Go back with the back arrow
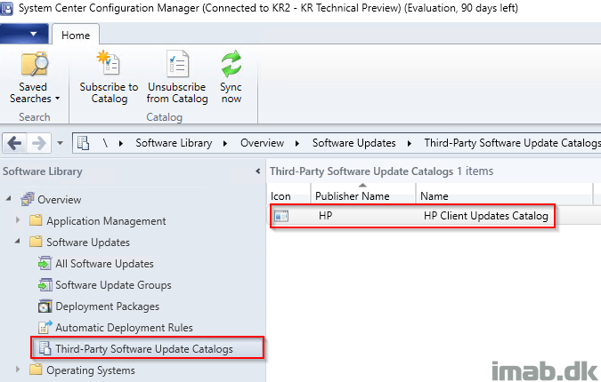The width and height of the screenshot is (601, 382). click(x=14, y=143)
